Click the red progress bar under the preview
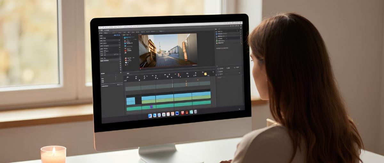This screenshot has height=163, width=384. [168, 66]
